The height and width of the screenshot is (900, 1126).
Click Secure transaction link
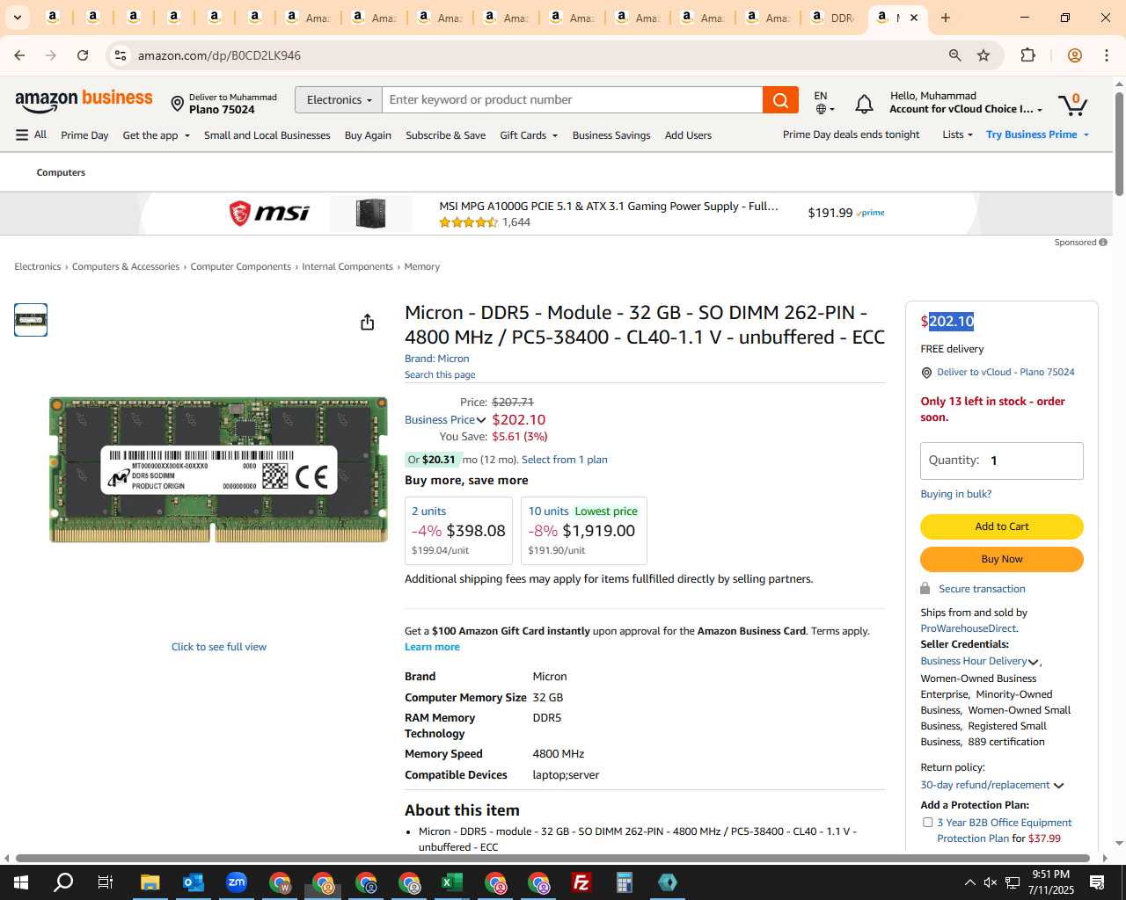(x=982, y=589)
